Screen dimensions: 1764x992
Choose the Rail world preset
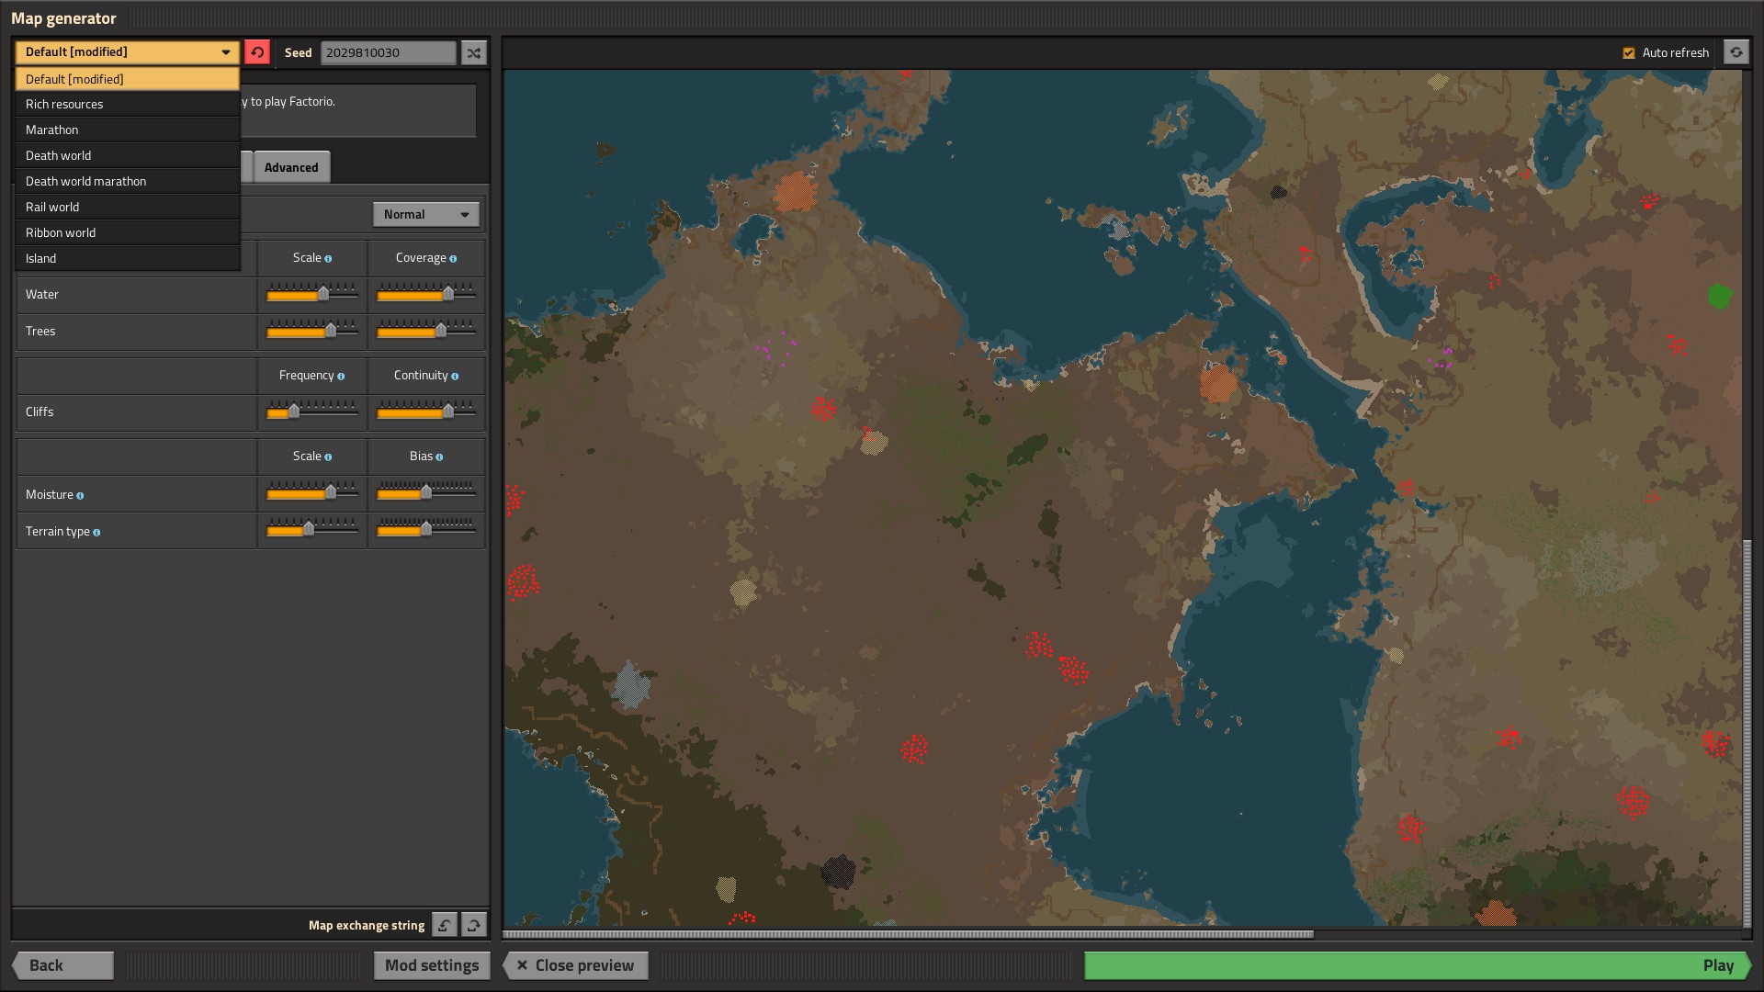pyautogui.click(x=128, y=207)
